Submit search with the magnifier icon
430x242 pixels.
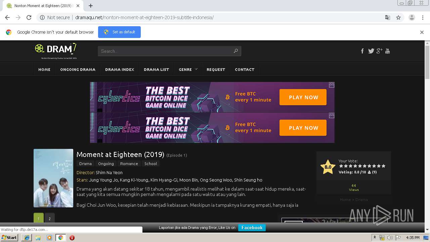[236, 51]
